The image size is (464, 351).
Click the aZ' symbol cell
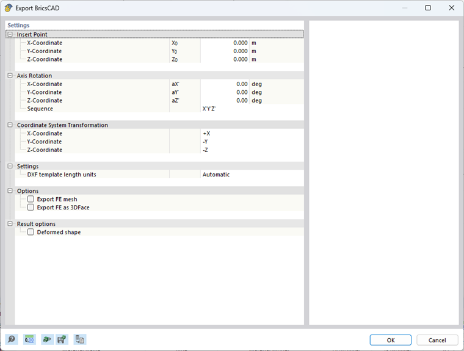point(184,100)
